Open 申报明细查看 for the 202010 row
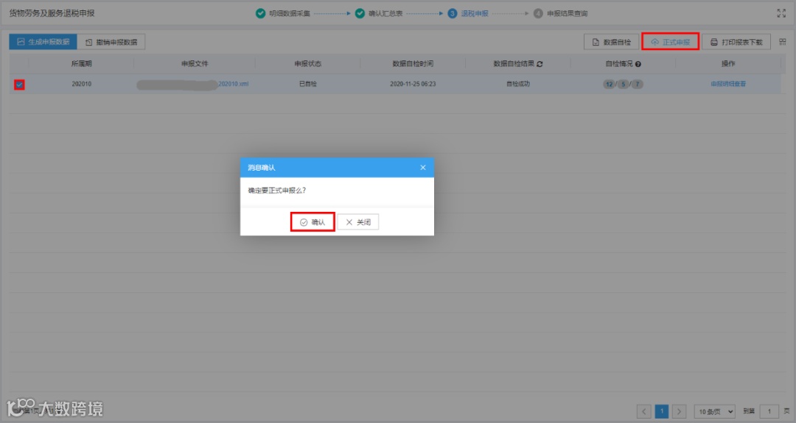The width and height of the screenshot is (796, 423). click(728, 84)
